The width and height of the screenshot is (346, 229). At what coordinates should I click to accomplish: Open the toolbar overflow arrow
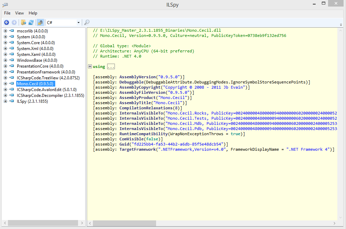[341, 25]
